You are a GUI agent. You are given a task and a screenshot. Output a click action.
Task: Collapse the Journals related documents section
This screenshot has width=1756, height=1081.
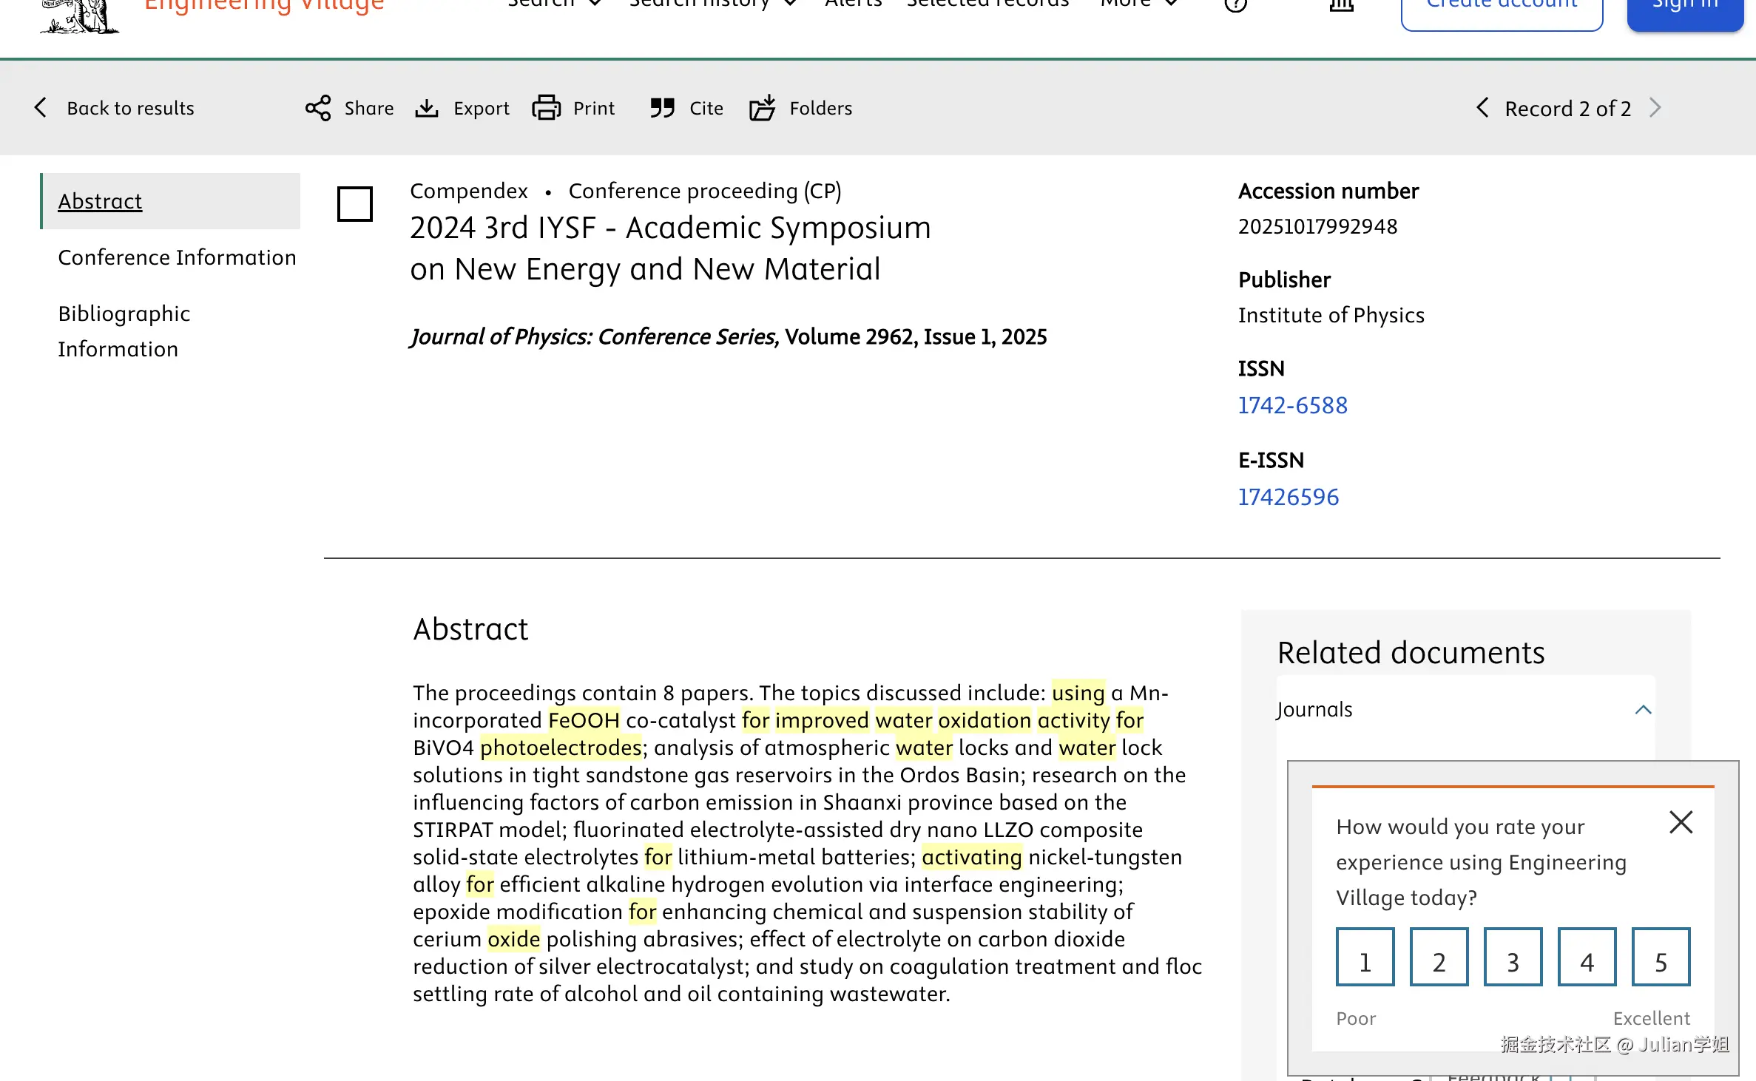1643,710
